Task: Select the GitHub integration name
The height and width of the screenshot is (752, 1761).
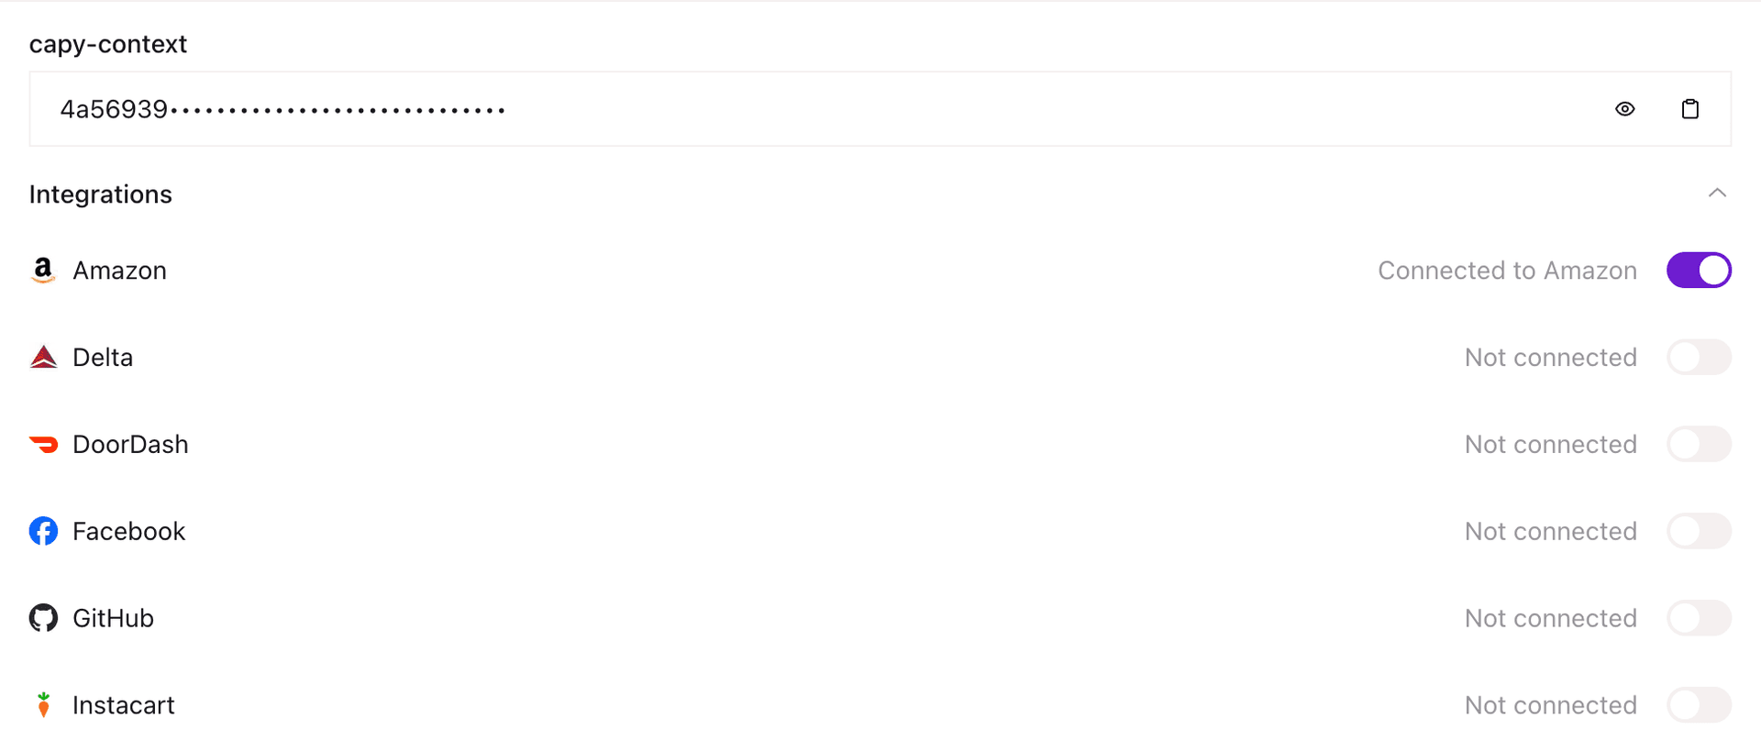Action: [113, 618]
